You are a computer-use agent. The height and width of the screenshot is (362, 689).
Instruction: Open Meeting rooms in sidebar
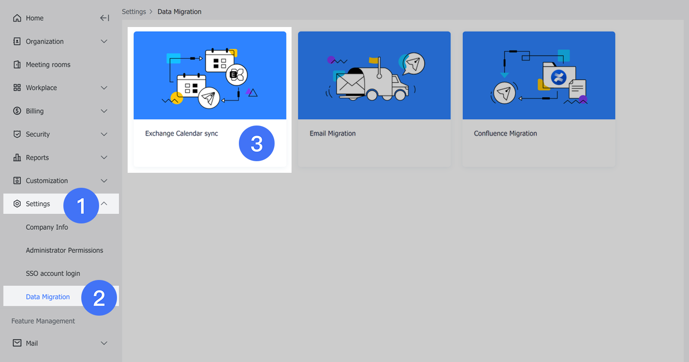48,65
